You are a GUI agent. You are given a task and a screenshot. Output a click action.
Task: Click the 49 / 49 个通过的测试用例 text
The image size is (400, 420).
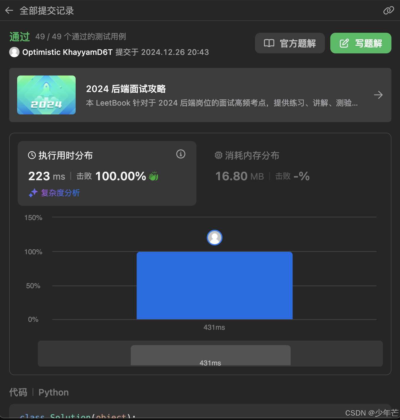click(x=81, y=37)
